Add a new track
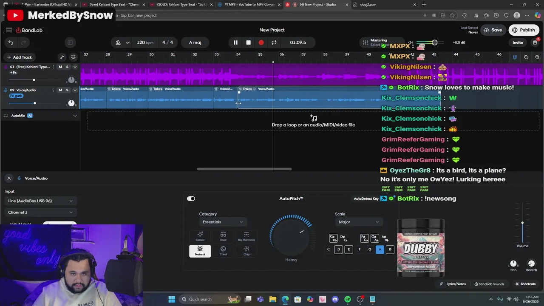The image size is (544, 306). point(19,57)
